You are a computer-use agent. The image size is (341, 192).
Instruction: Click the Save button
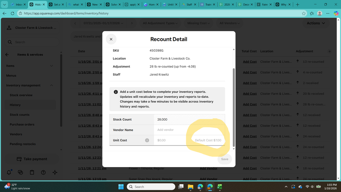tap(225, 159)
